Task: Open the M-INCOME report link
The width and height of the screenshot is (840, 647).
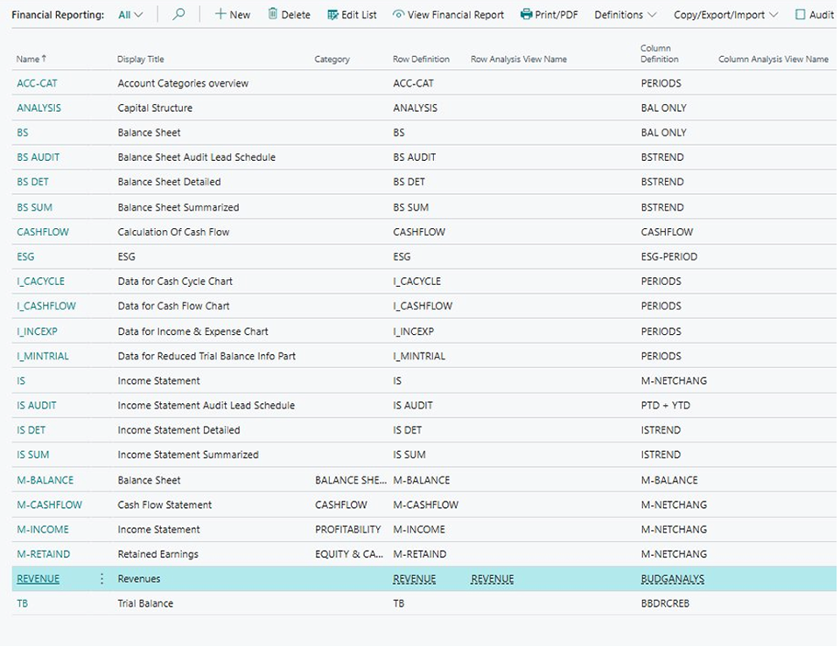Action: coord(43,530)
